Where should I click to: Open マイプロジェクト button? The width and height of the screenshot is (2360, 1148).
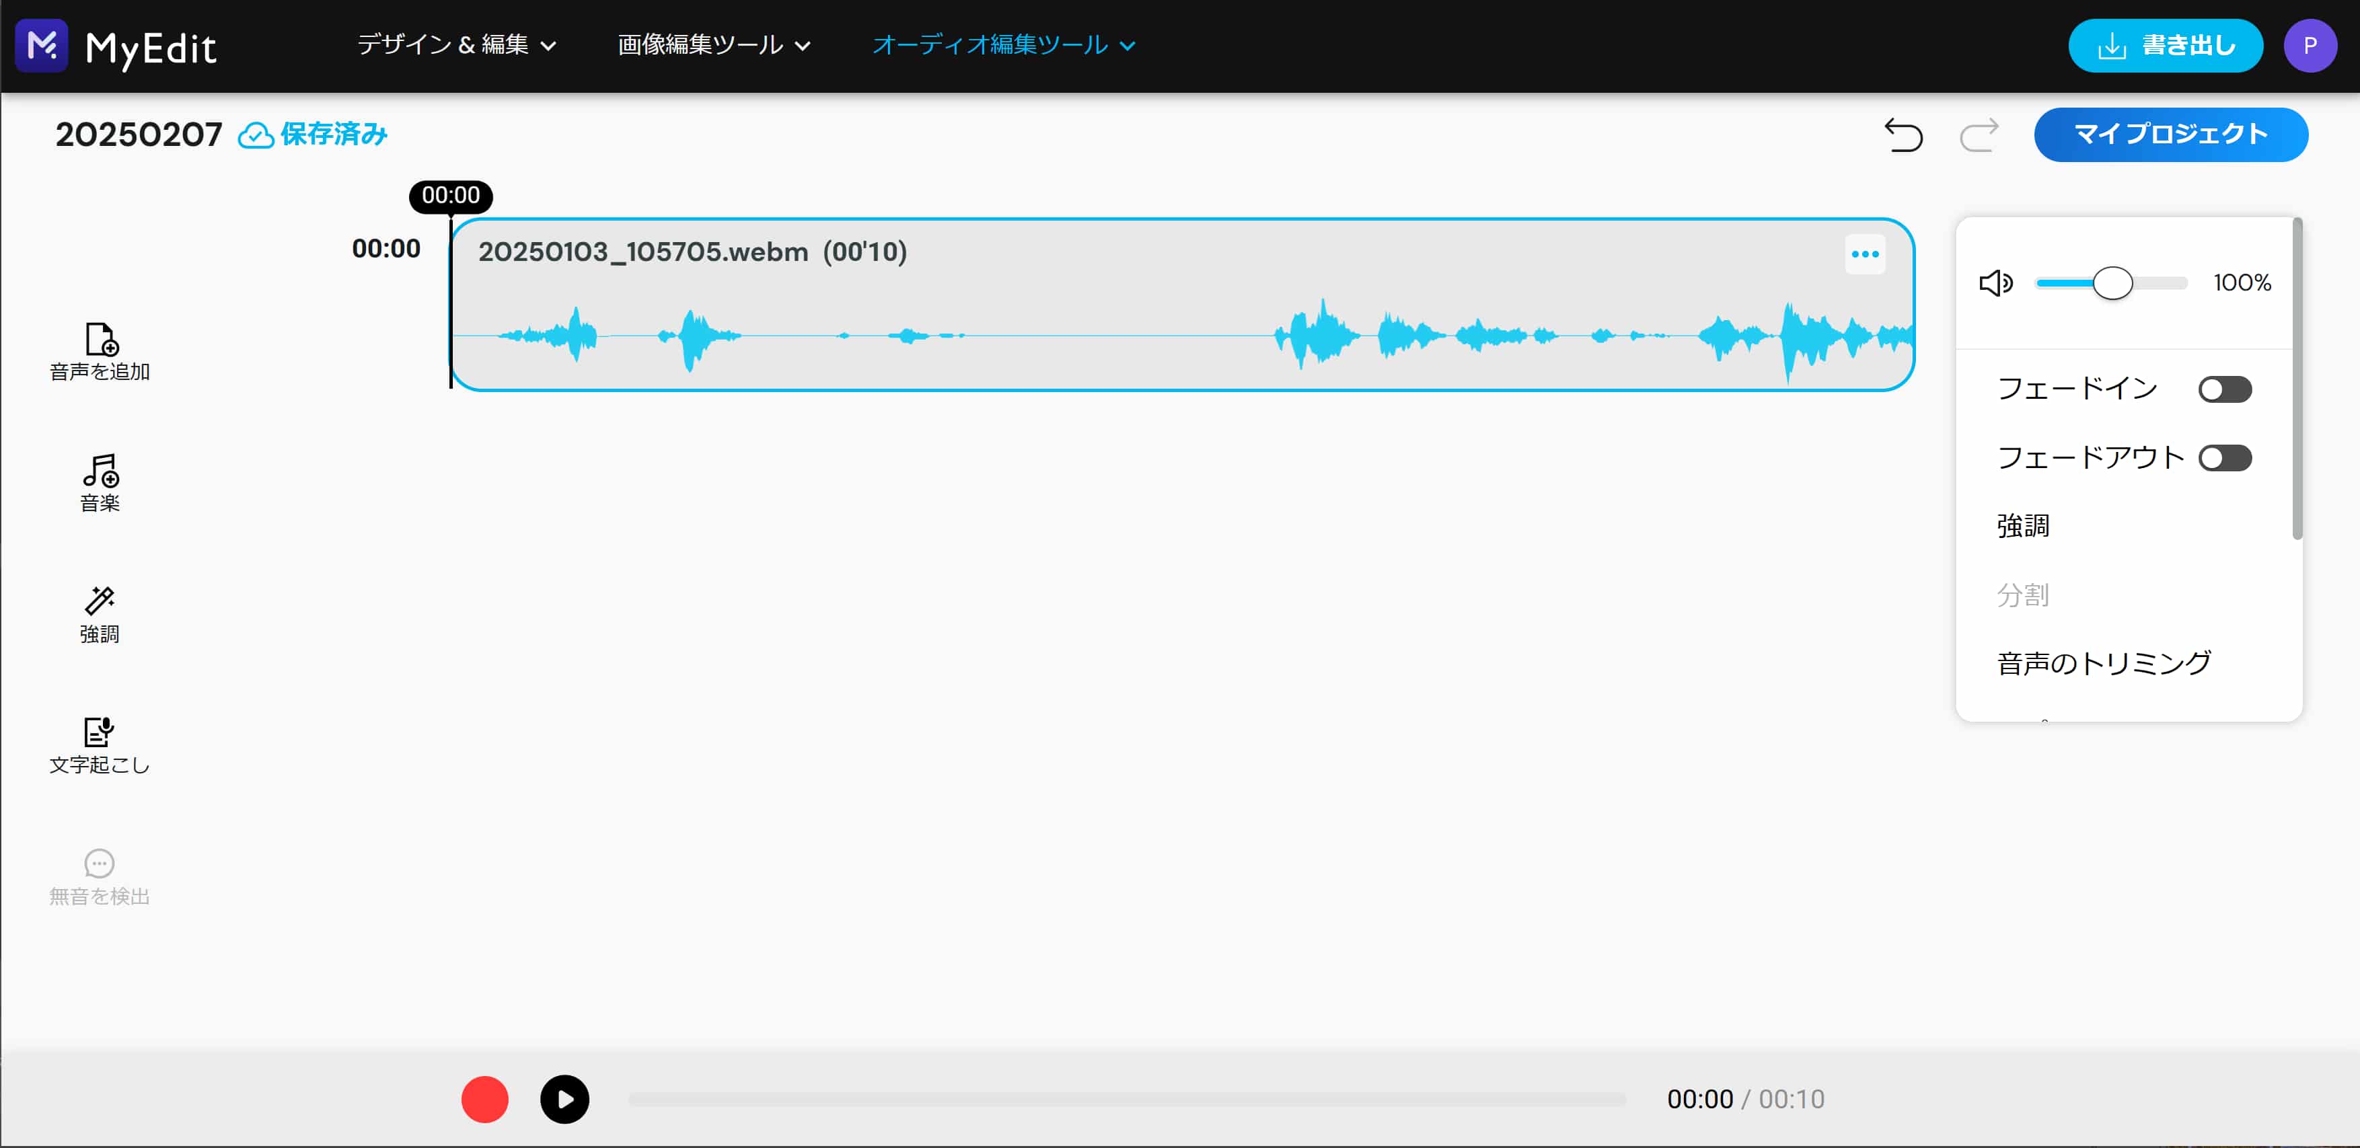click(2170, 135)
